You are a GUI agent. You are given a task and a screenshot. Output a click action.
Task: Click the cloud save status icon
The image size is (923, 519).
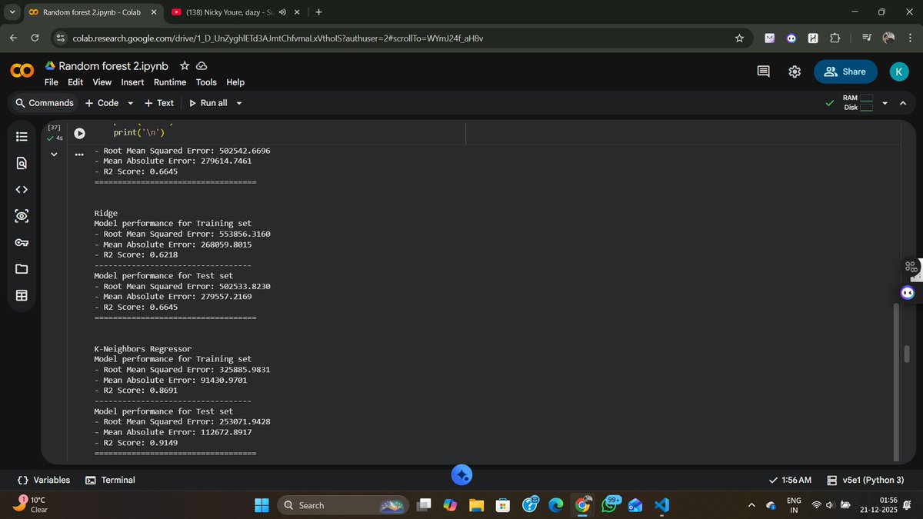tap(202, 66)
